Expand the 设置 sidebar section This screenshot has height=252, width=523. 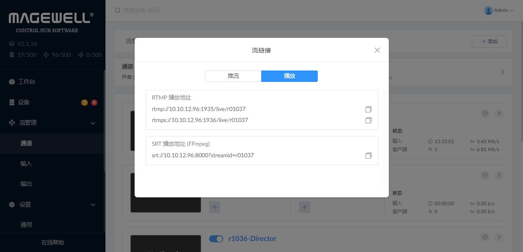point(93,205)
